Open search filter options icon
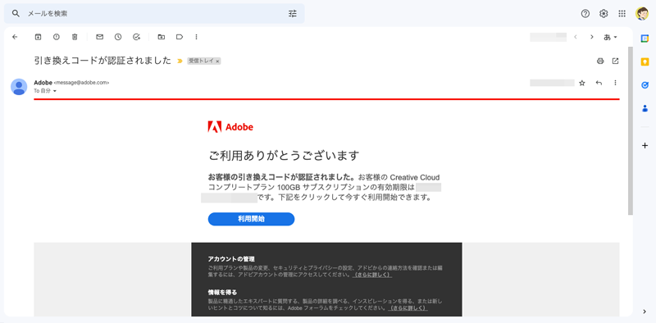The image size is (656, 323). coord(293,13)
